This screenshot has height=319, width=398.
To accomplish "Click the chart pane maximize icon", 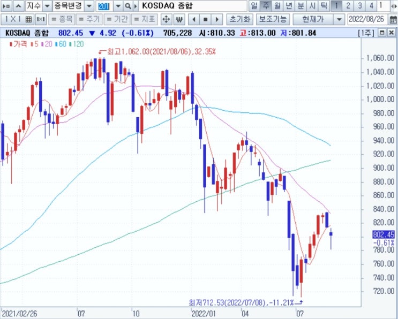I will (x=382, y=33).
